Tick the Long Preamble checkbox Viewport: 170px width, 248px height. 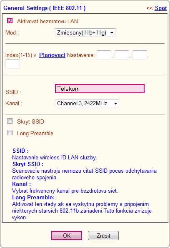[10, 133]
